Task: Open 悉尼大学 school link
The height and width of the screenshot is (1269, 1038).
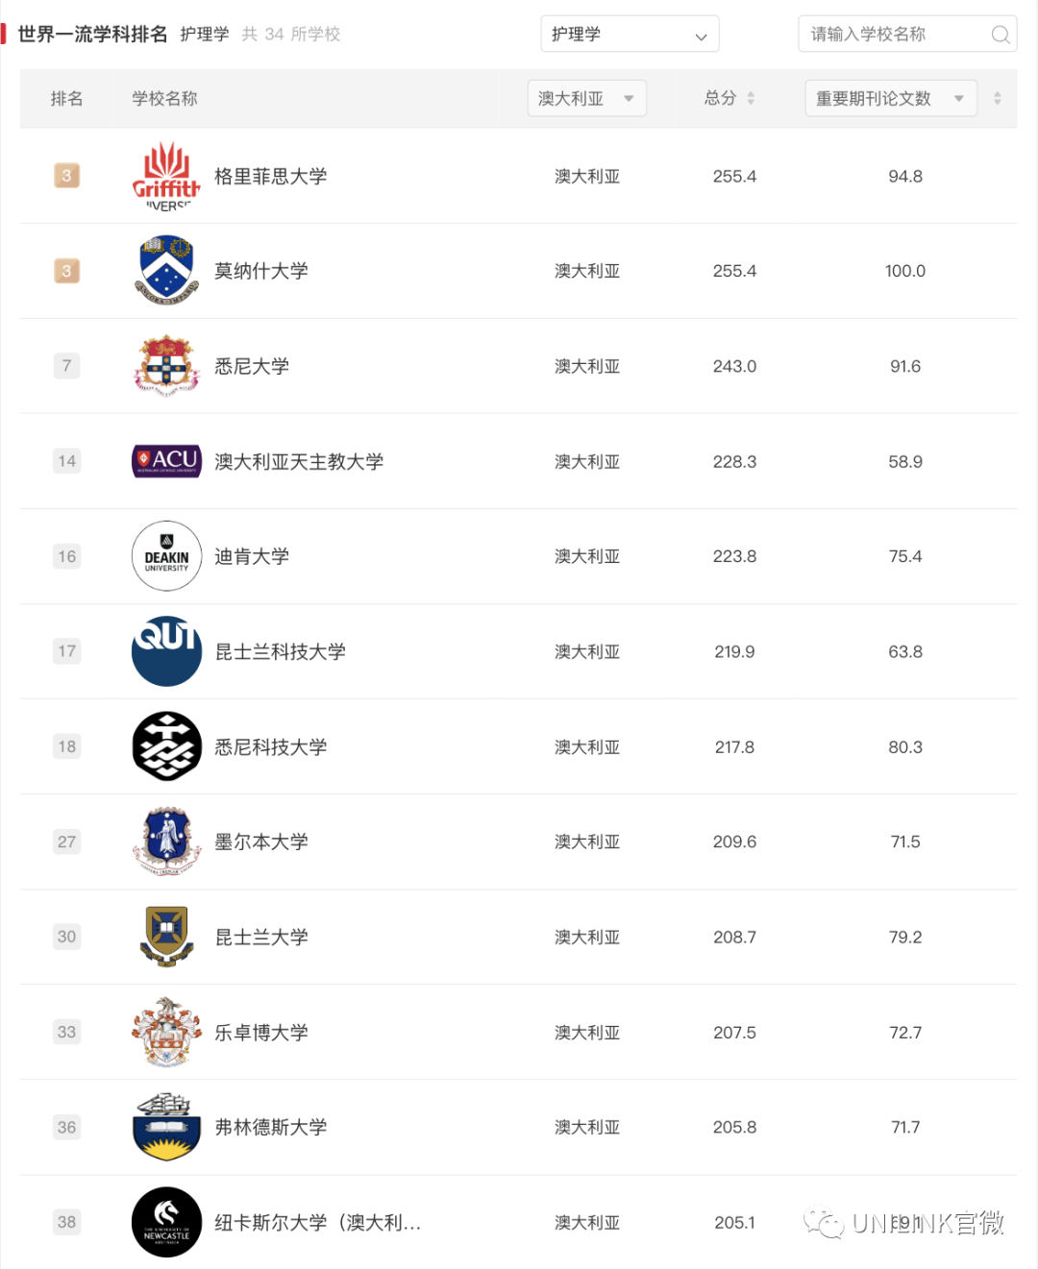Action: tap(252, 366)
